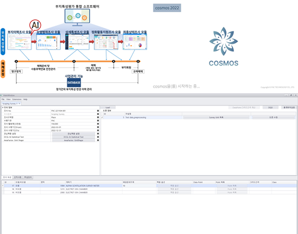Click the 영구정지 box on the timeline

point(16,71)
